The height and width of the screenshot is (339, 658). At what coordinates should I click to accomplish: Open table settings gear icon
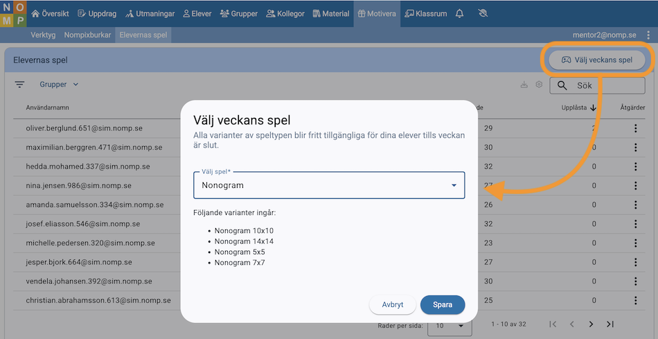(539, 85)
